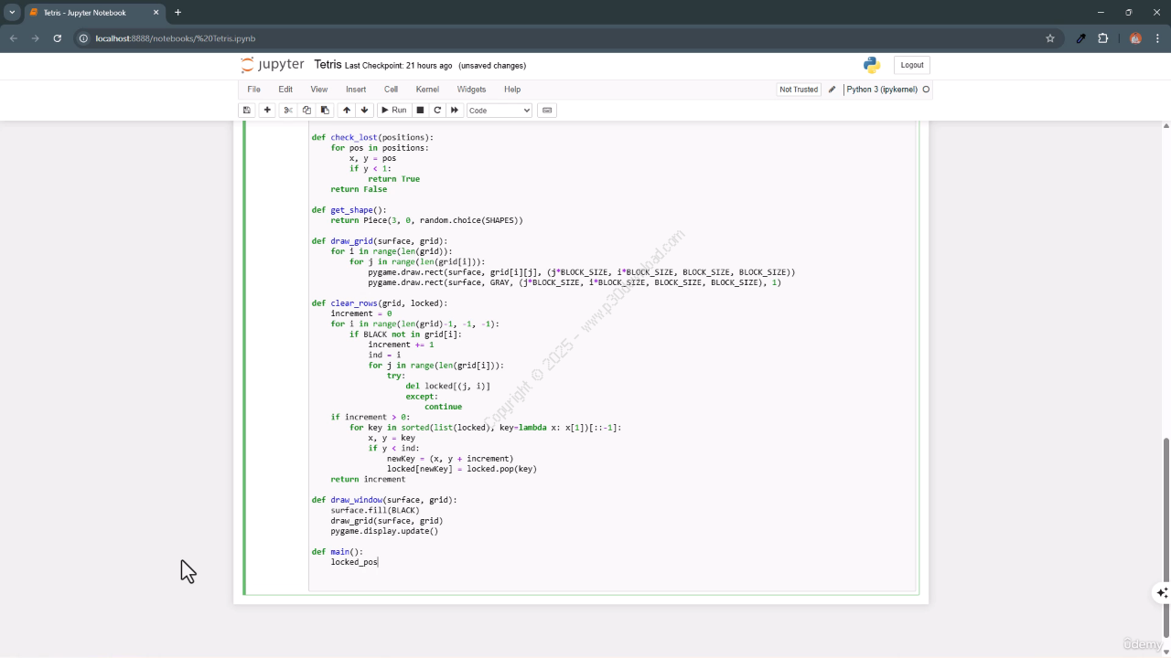
Task: Interrupt the kernel with the stop icon
Action: 420,111
